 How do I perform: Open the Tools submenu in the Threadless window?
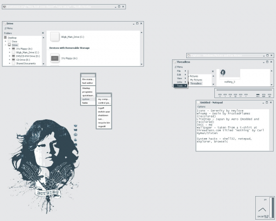[x=180, y=86]
